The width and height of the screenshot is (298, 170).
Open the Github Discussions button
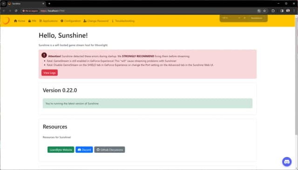pos(110,150)
